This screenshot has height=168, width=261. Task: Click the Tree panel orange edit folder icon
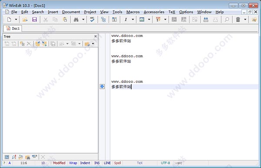37,44
